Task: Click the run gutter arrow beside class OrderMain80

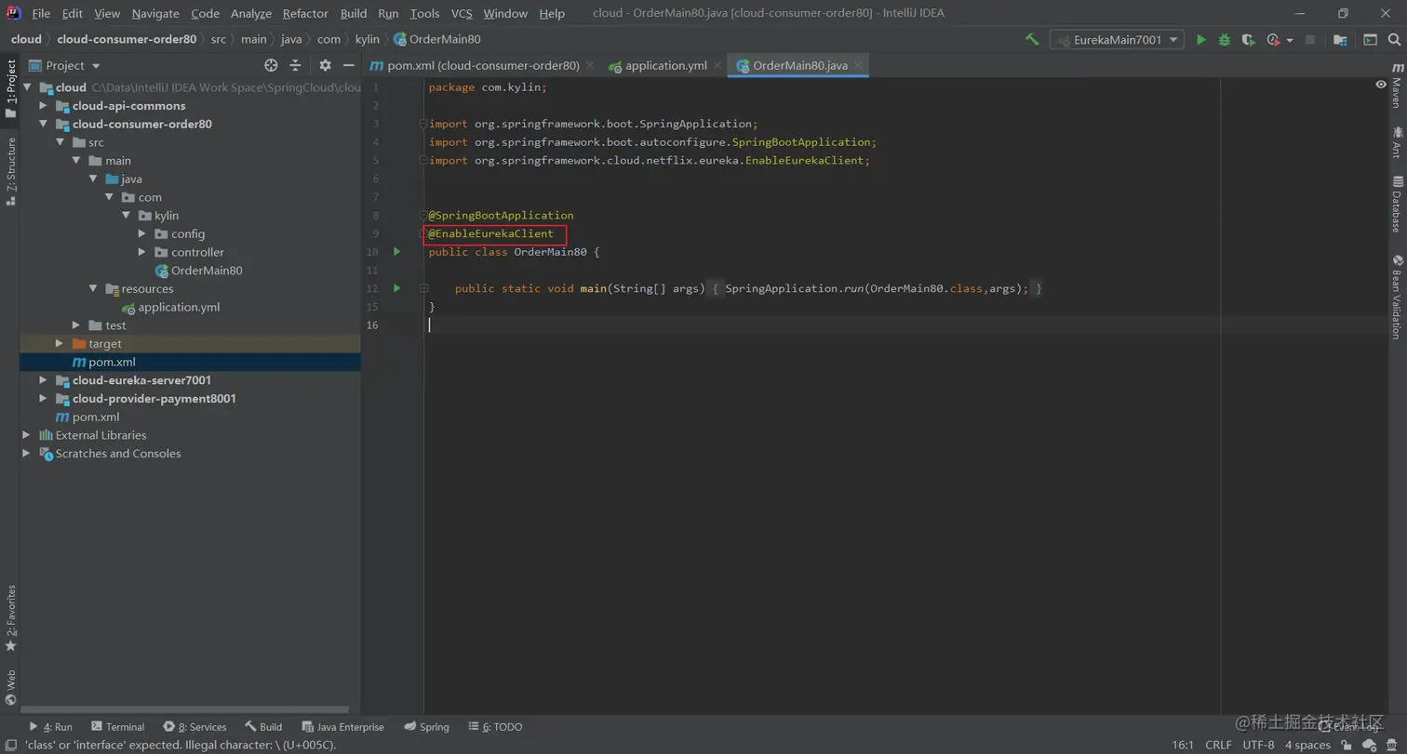Action: (x=396, y=252)
